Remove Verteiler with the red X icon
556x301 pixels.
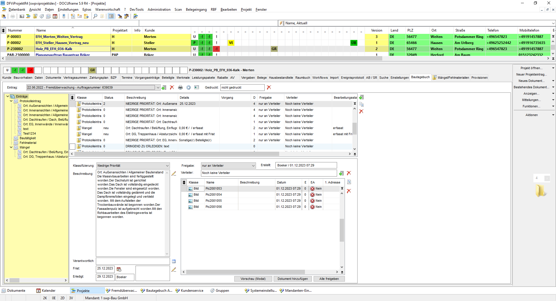pos(349,173)
